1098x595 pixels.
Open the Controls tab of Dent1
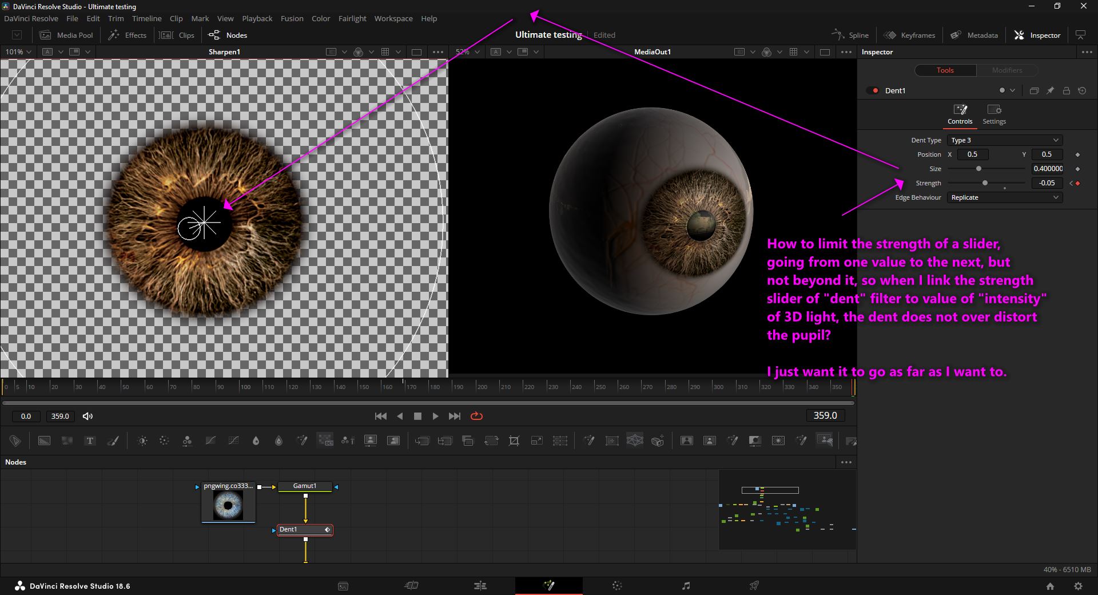click(x=960, y=114)
